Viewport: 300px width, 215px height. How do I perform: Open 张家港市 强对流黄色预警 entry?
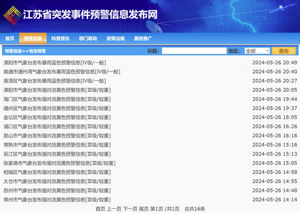coord(59,163)
